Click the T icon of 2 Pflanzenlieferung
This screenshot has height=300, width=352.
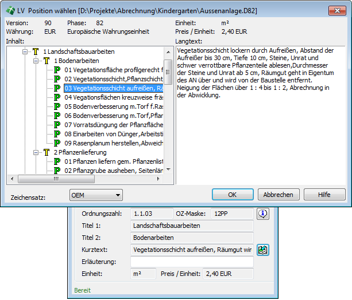point(47,153)
